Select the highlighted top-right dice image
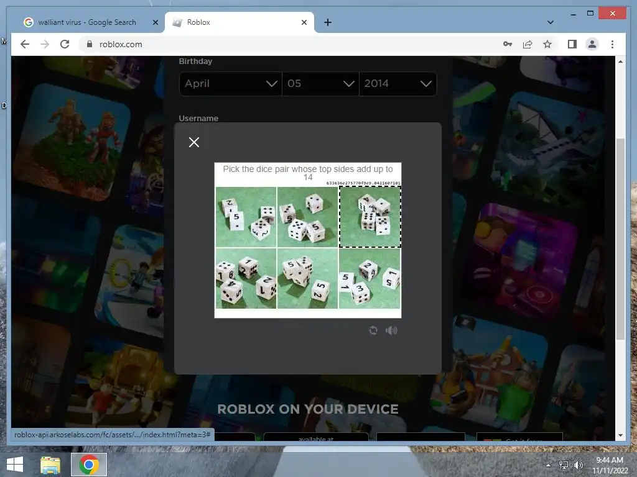637x477 pixels. point(370,217)
